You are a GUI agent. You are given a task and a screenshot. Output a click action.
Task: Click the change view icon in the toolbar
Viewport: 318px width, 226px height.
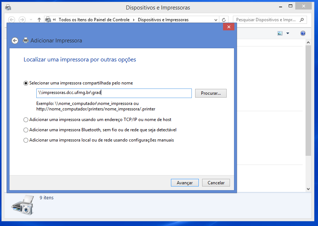click(280, 33)
